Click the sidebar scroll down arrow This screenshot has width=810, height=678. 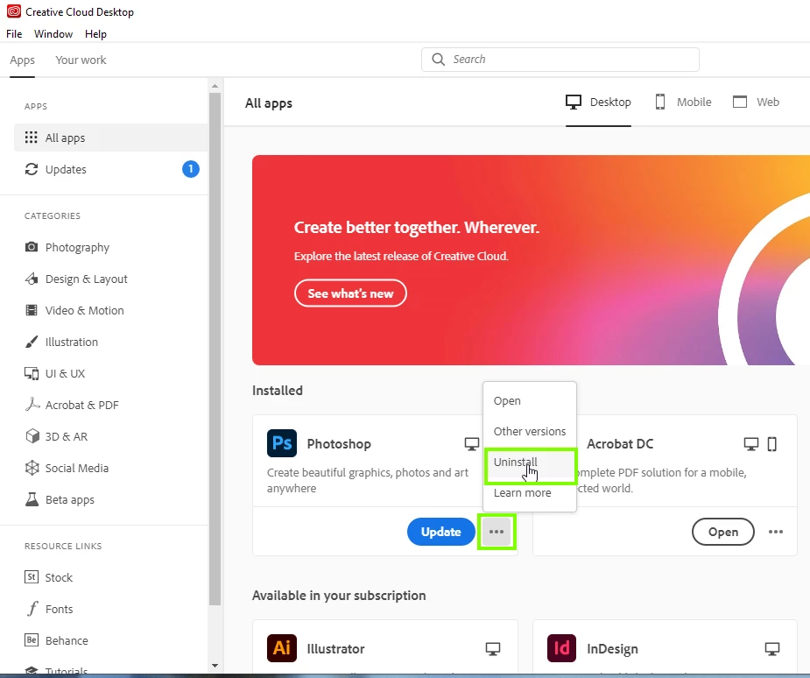[215, 666]
